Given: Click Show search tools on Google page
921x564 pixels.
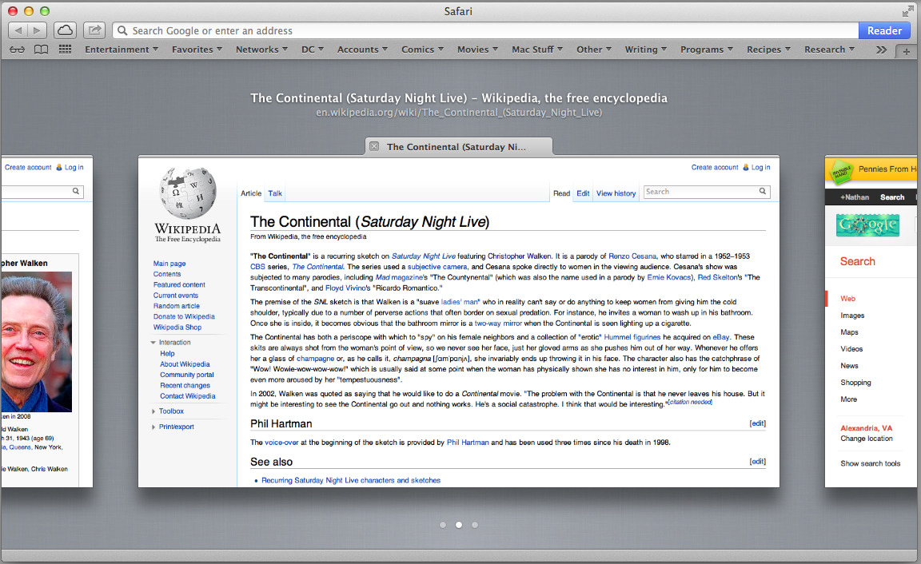Looking at the screenshot, I should click(x=870, y=463).
